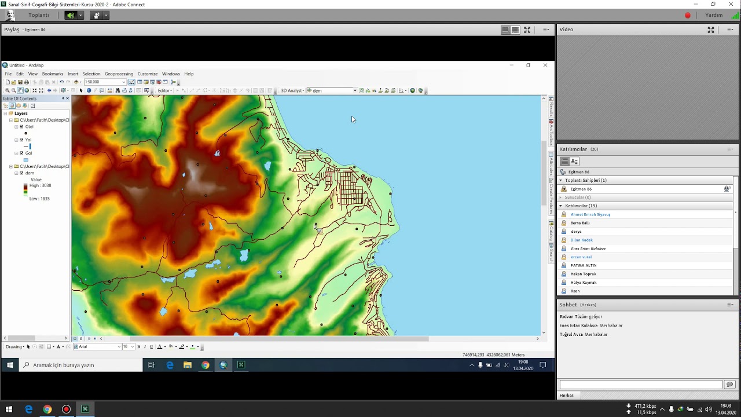
Task: Open the Bookmarks menu
Action: [53, 74]
